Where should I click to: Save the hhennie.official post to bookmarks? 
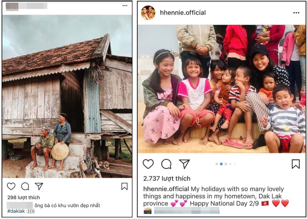coord(296,164)
